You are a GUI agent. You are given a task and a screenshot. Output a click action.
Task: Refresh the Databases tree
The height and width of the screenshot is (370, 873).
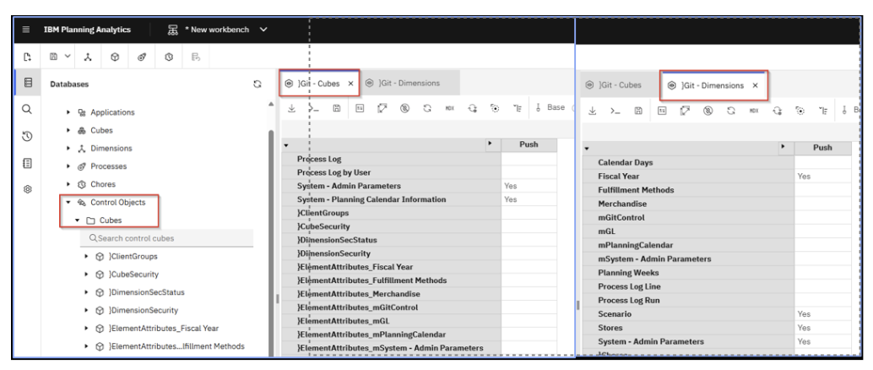coord(257,84)
